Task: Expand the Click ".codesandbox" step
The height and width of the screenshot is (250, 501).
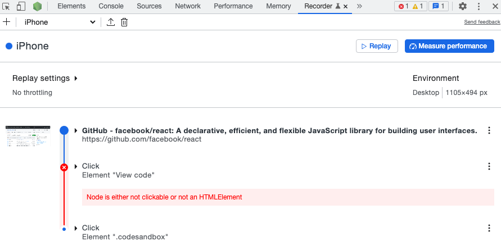Action: point(76,228)
